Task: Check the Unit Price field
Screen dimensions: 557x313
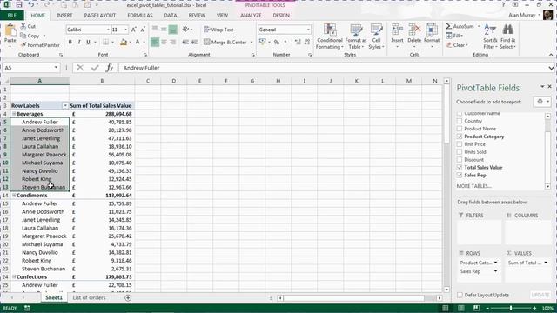Action: pos(460,144)
